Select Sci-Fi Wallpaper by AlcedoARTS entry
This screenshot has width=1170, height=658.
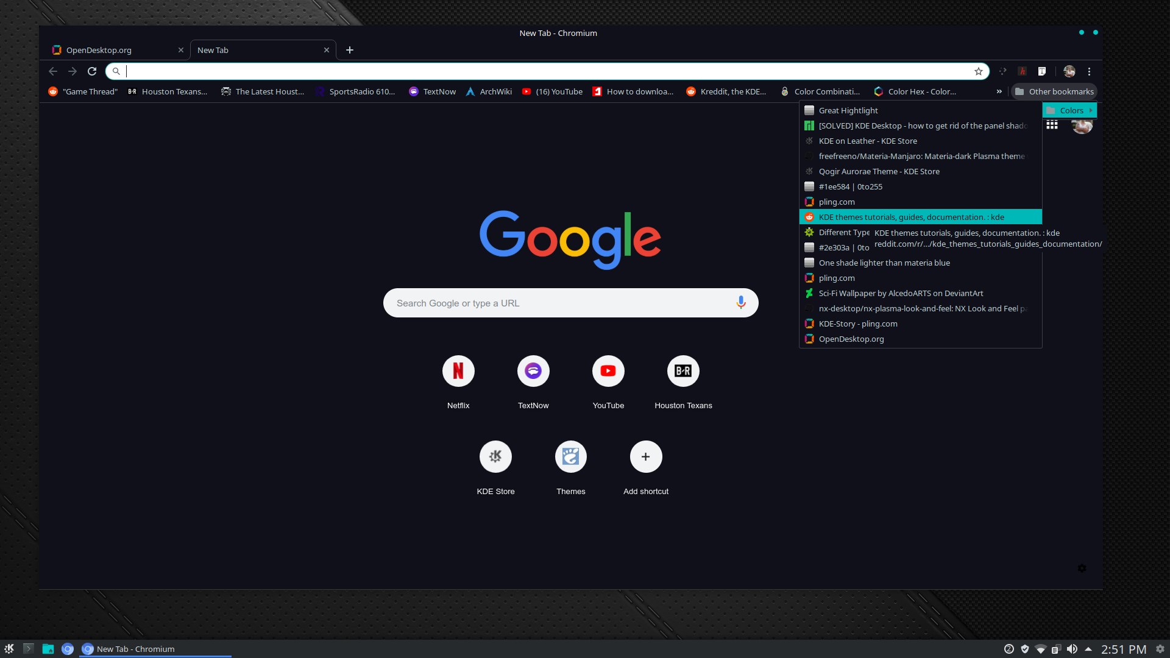pyautogui.click(x=920, y=293)
